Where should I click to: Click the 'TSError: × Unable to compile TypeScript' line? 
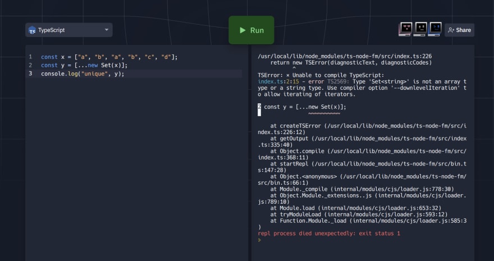[x=321, y=75]
